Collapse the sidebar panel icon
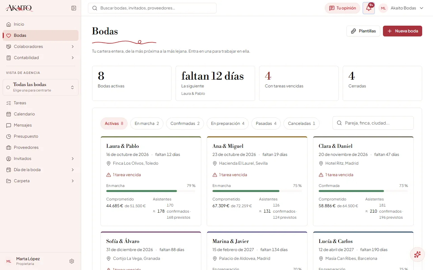 [x=74, y=8]
